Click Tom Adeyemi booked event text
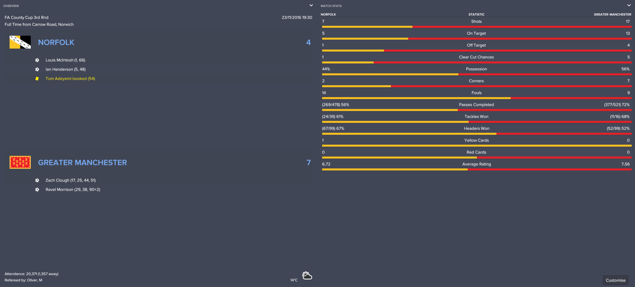Viewport: 635px width, 287px height. click(x=70, y=79)
